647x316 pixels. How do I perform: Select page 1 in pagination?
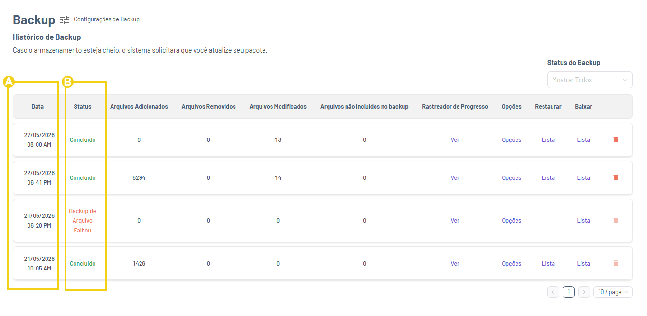[569, 292]
